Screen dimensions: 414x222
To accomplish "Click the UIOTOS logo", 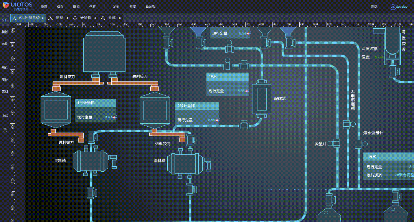I will pos(17,6).
